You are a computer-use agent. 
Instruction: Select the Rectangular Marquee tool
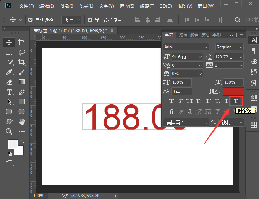[x=9, y=52]
